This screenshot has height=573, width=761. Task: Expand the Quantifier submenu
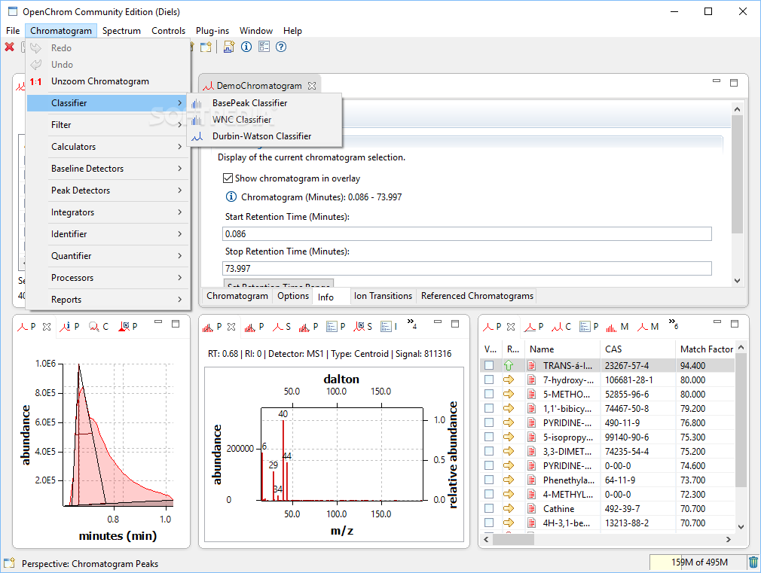point(108,256)
